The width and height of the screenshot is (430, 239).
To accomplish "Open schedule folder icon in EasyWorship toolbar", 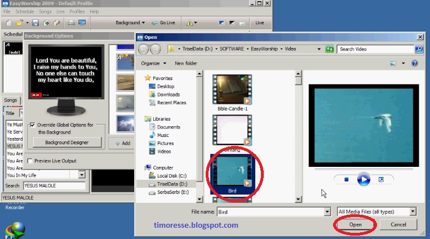I will click(x=20, y=23).
